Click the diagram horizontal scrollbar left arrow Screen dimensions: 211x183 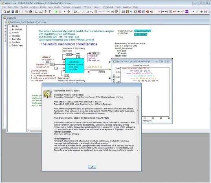pos(28,130)
